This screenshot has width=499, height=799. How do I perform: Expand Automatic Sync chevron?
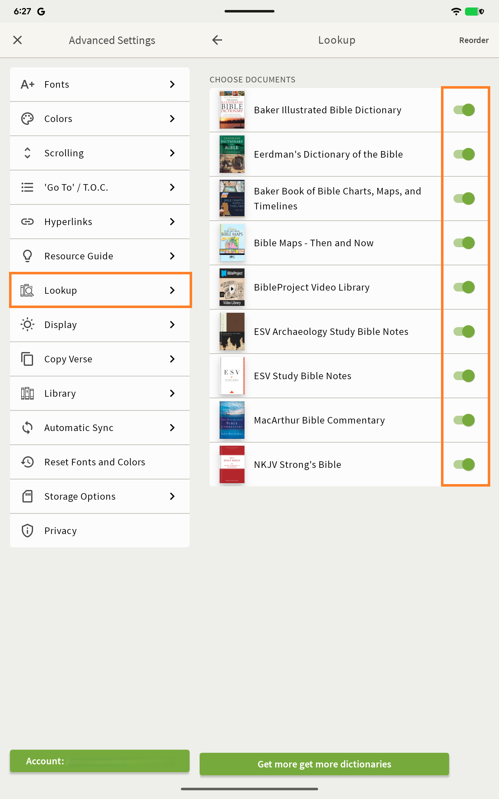pyautogui.click(x=172, y=428)
